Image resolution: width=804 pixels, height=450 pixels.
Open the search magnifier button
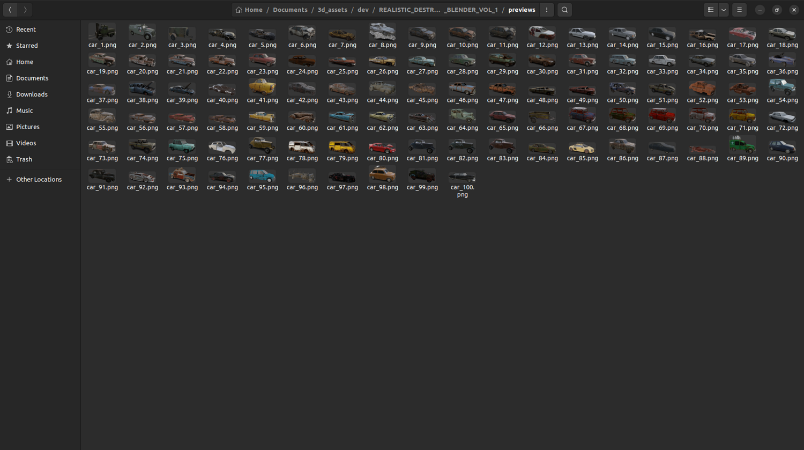564,10
